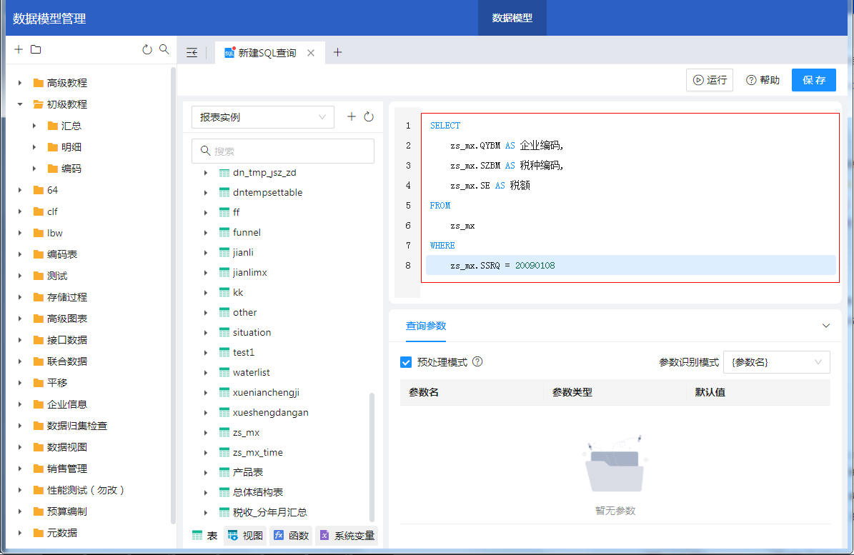
Task: Click the add new item plus icon in left sidebar
Action: (x=19, y=50)
